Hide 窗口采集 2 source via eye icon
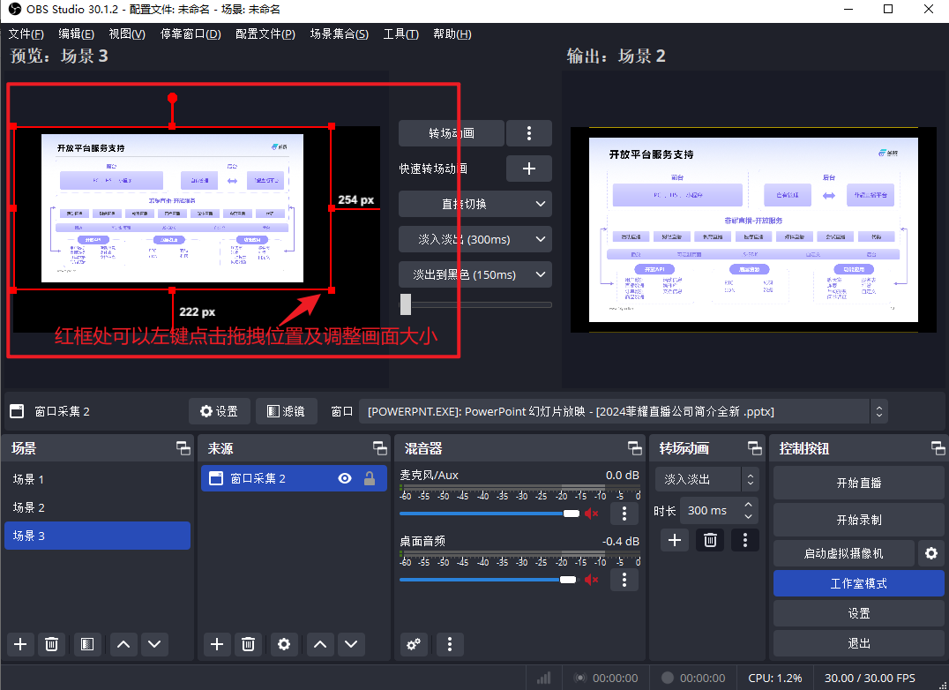 (345, 478)
